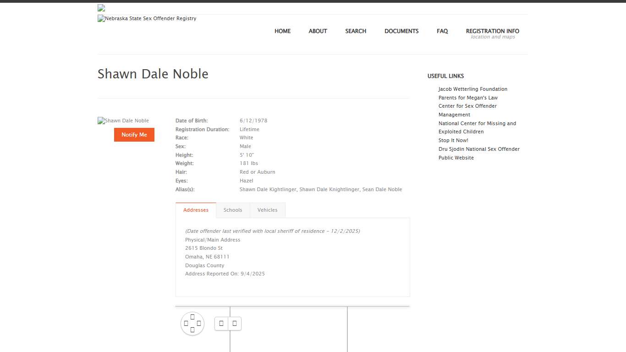
Task: Zoom in on the map
Action: [221, 323]
